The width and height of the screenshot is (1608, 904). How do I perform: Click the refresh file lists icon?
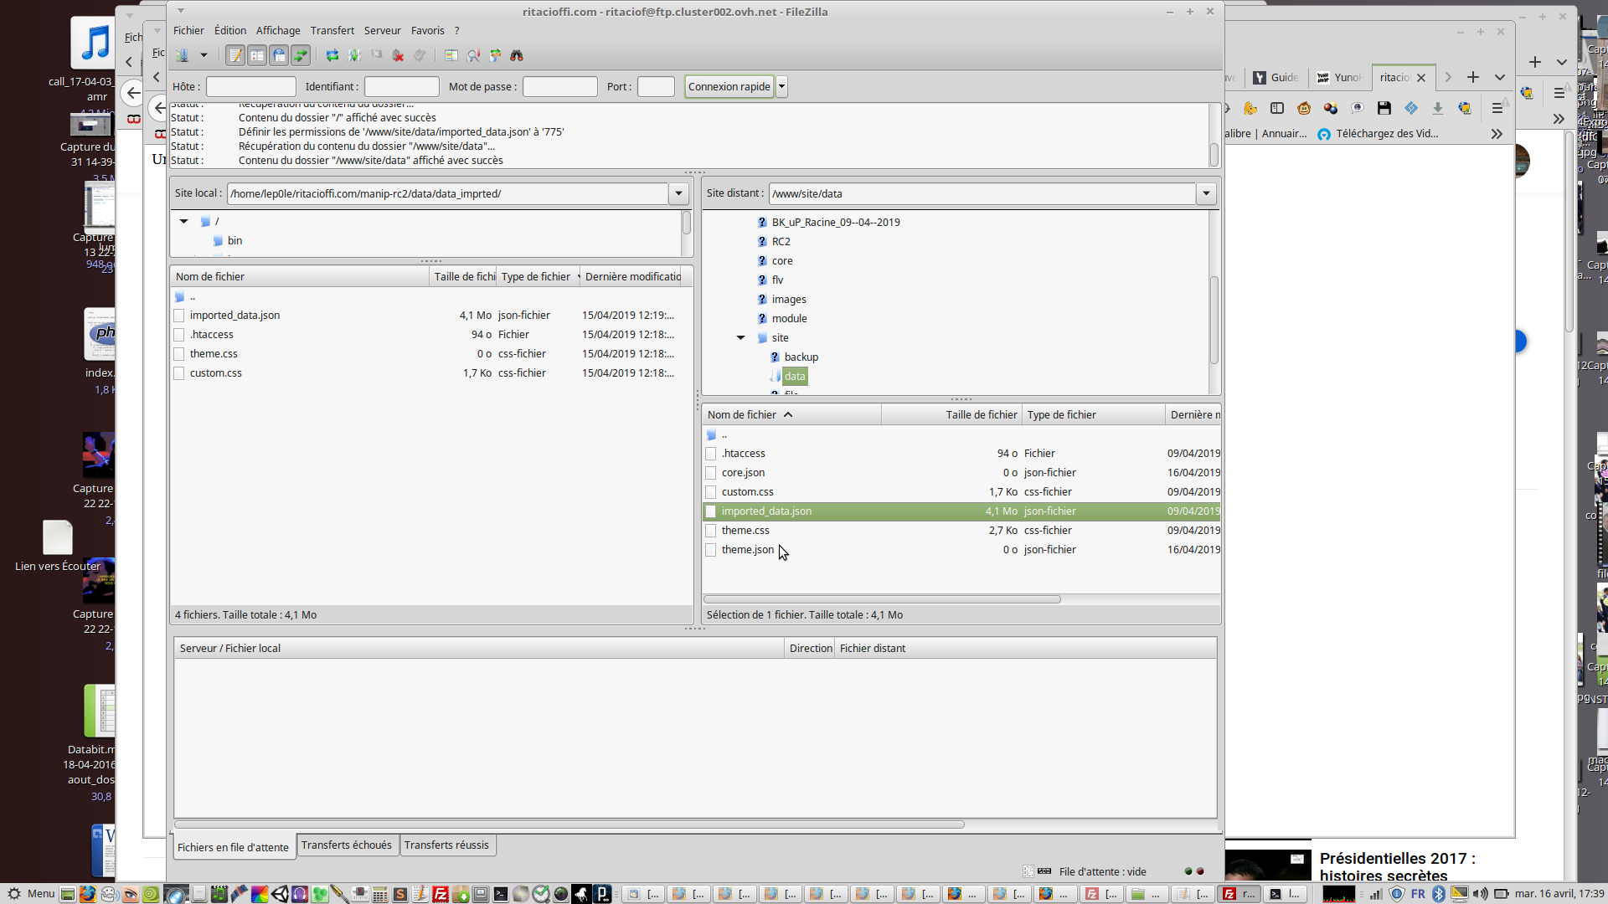click(x=332, y=55)
